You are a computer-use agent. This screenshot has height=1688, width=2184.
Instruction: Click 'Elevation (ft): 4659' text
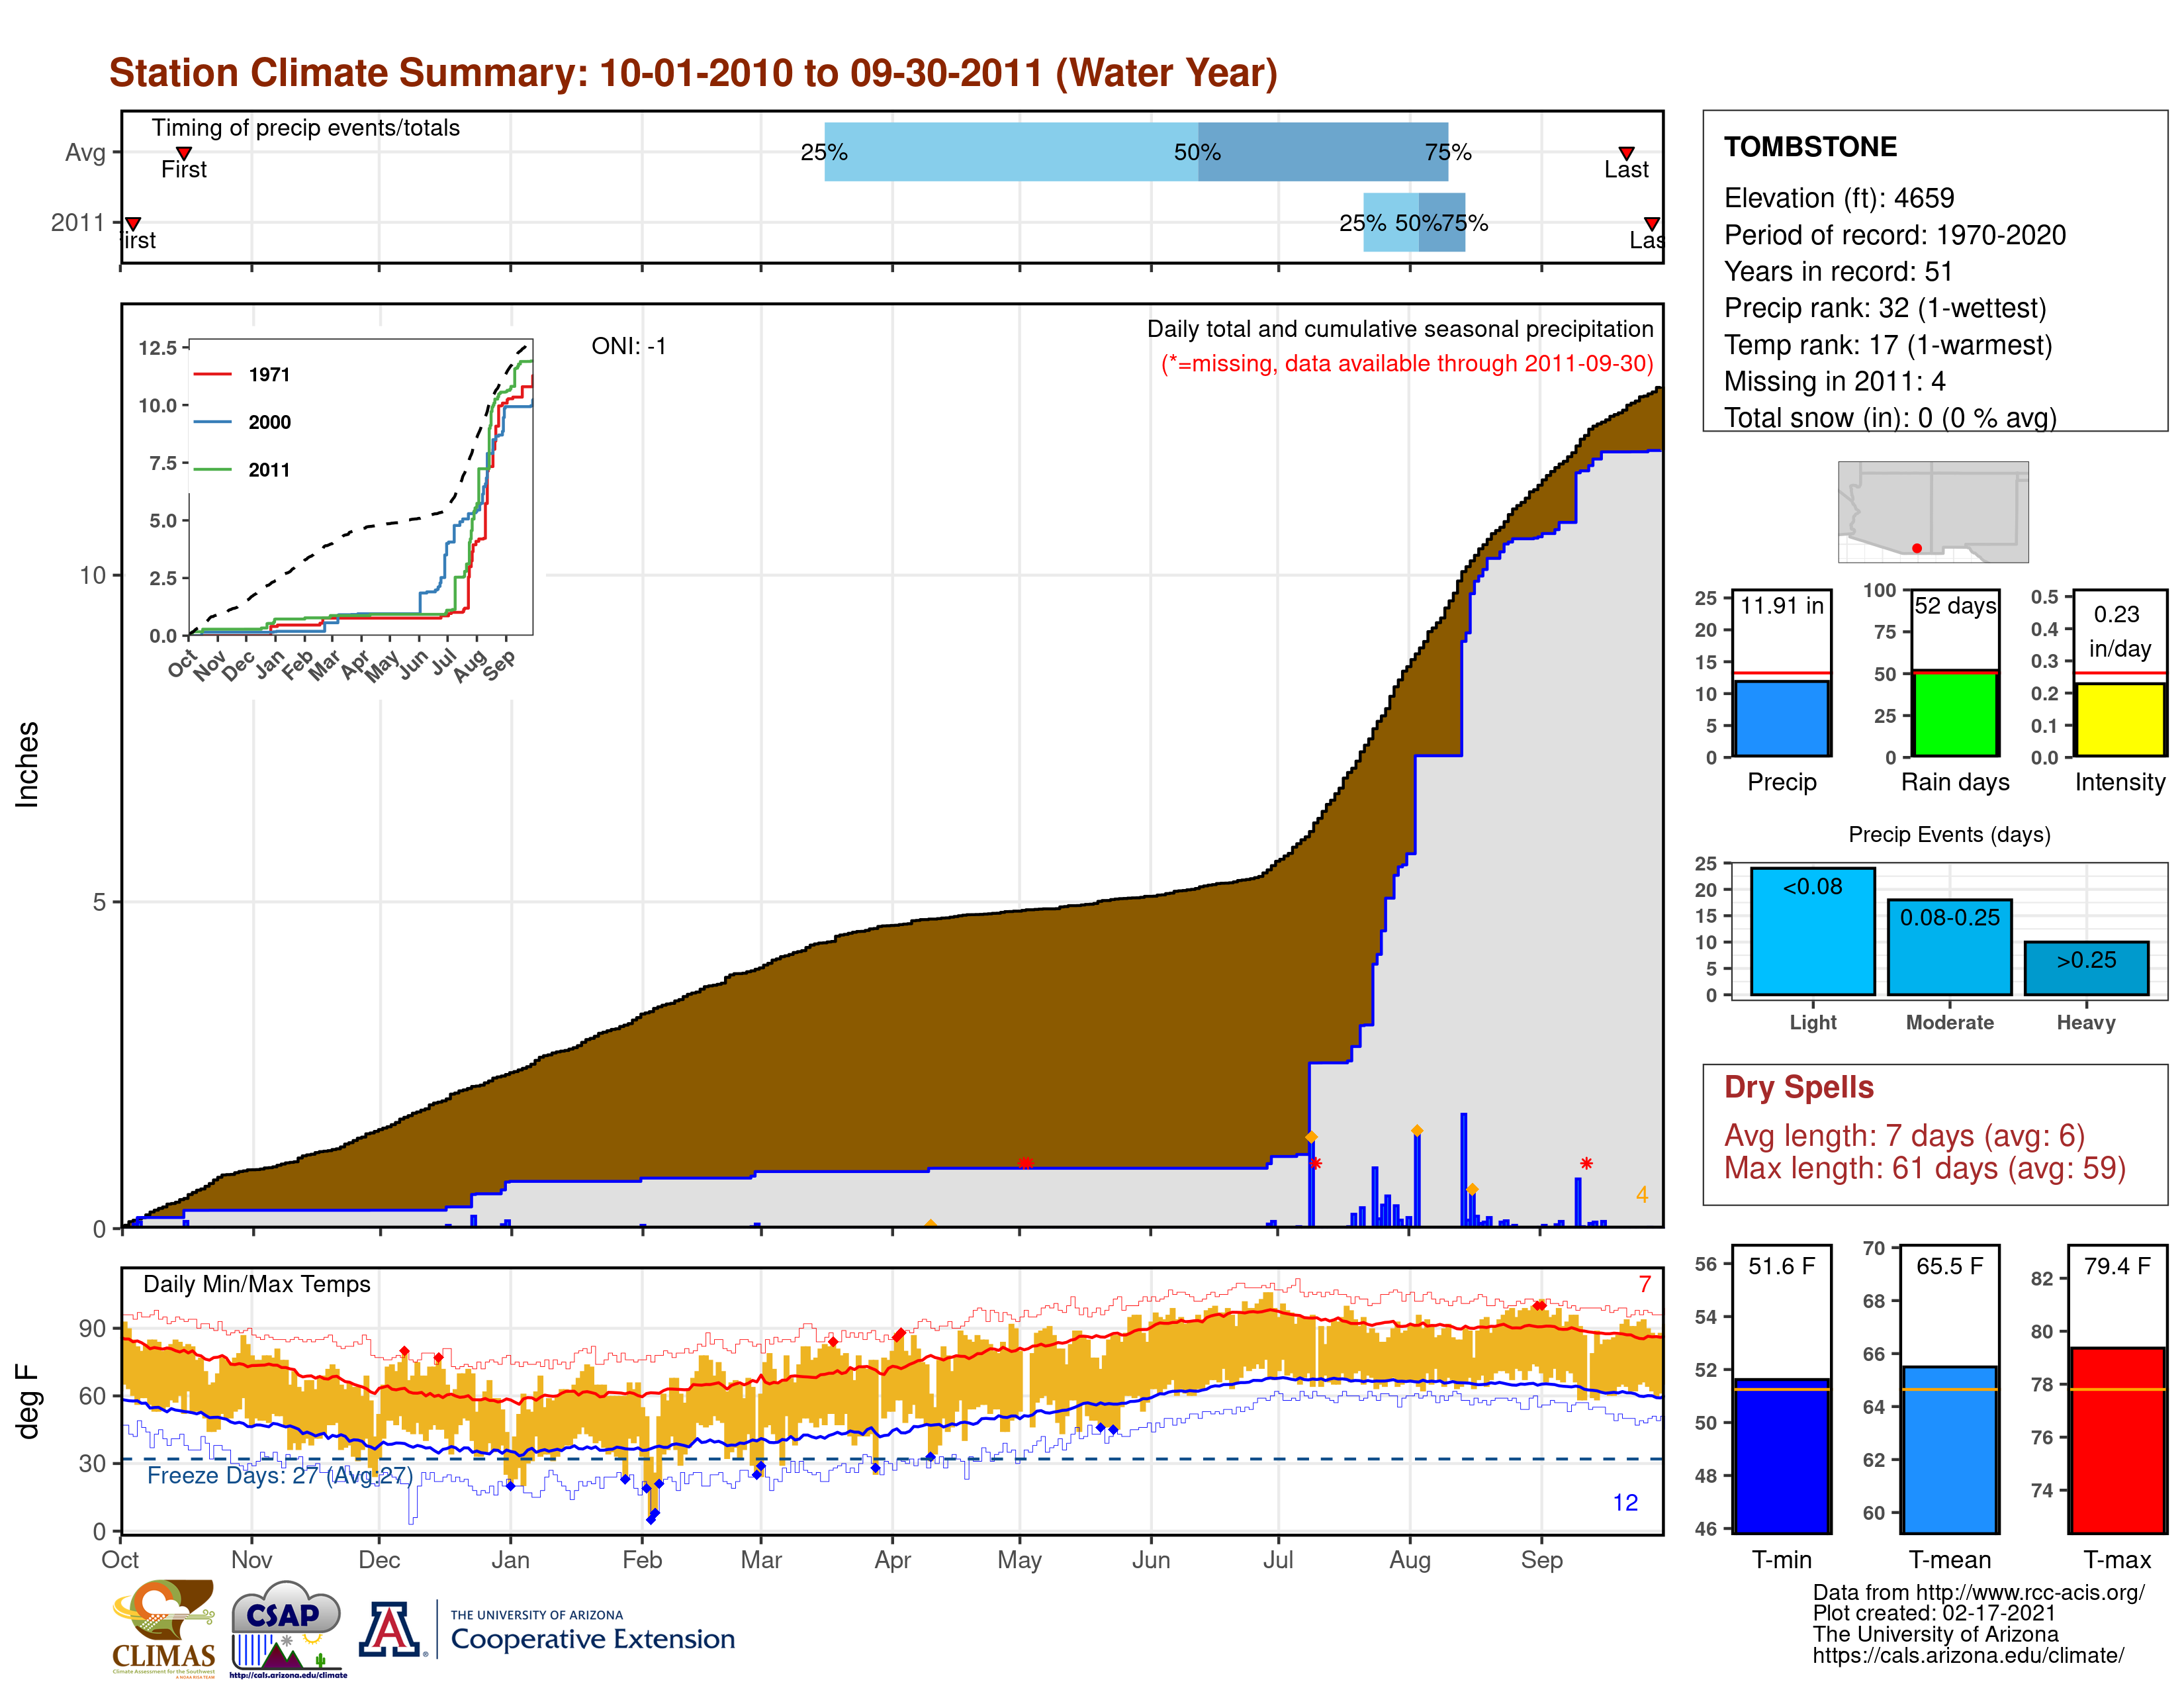pyautogui.click(x=1839, y=198)
